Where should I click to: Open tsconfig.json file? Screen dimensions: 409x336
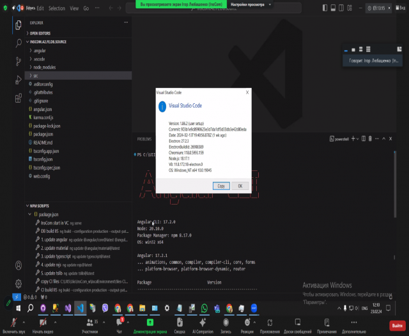coord(43,159)
